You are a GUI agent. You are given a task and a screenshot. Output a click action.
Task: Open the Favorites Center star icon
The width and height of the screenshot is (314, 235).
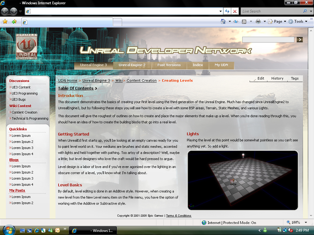(5, 22)
